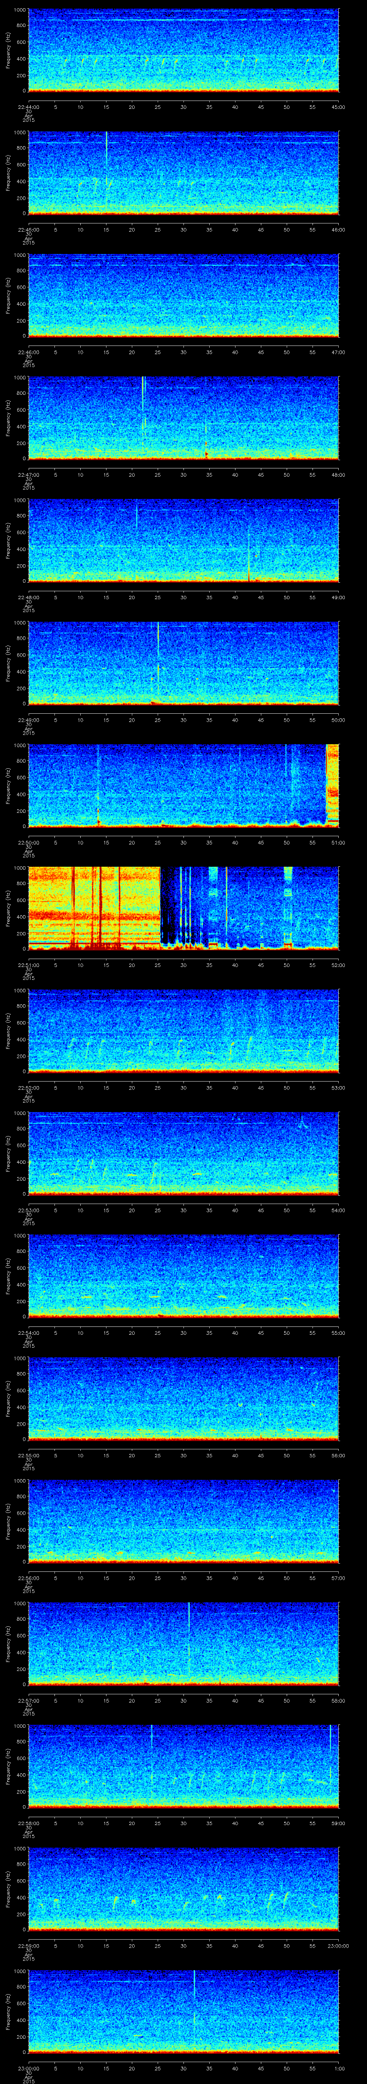This screenshot has height=2084, width=367.
Task: Click the 22:45:00 start time label
Action: click(28, 230)
